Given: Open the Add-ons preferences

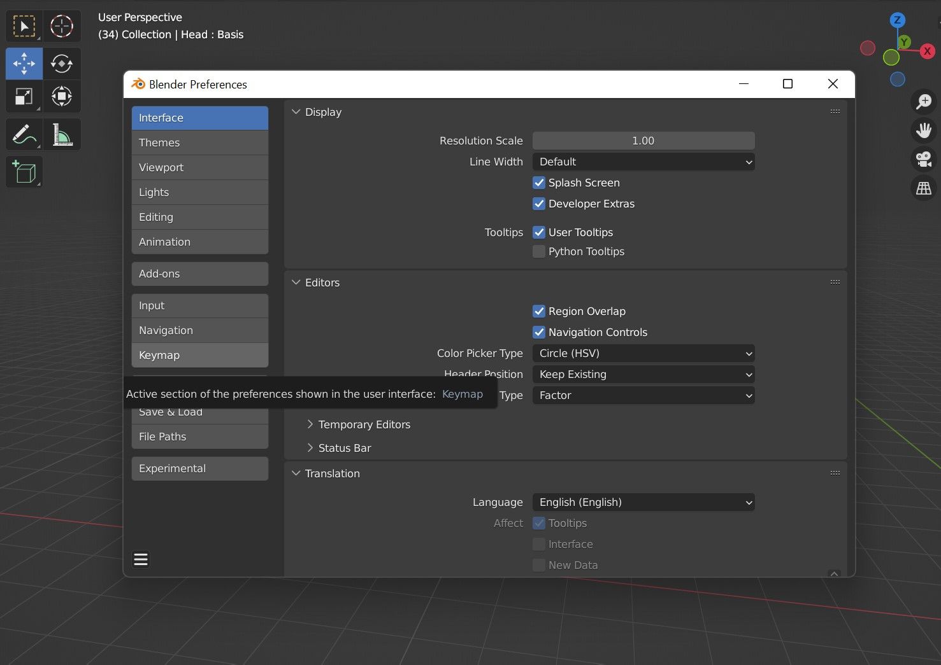Looking at the screenshot, I should click(199, 274).
